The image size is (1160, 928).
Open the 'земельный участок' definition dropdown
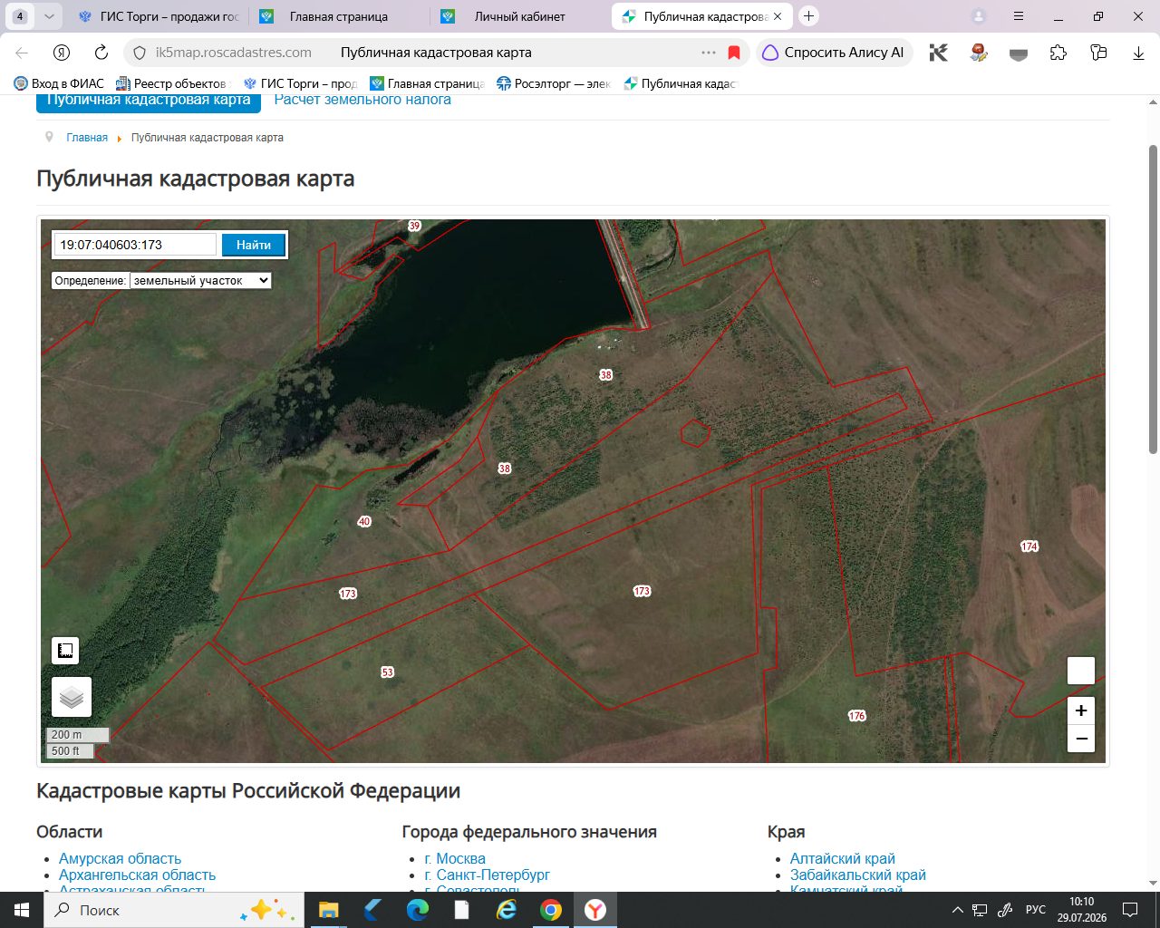200,281
